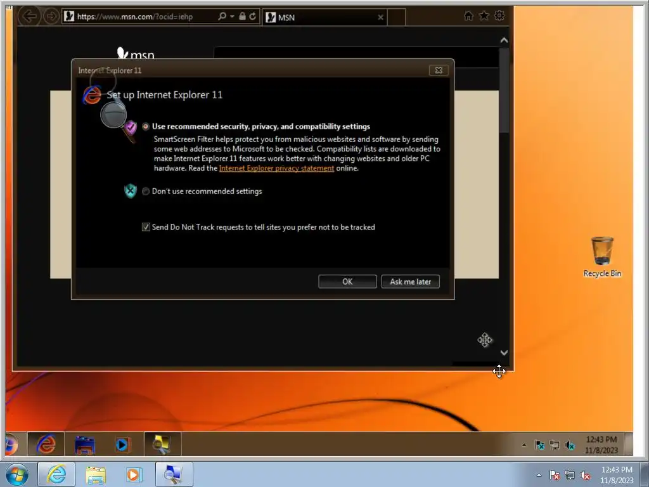Open File Explorer on the magnified orange taskbar
This screenshot has width=649, height=487.
tap(85, 445)
